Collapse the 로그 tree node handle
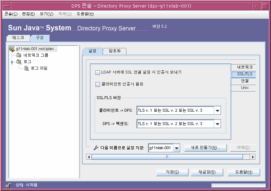 point(12,62)
